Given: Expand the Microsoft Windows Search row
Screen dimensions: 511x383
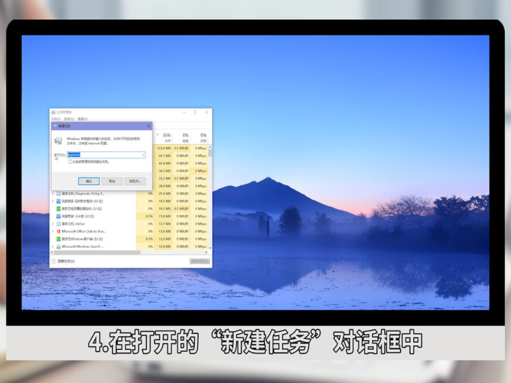Looking at the screenshot, I should (x=53, y=246).
